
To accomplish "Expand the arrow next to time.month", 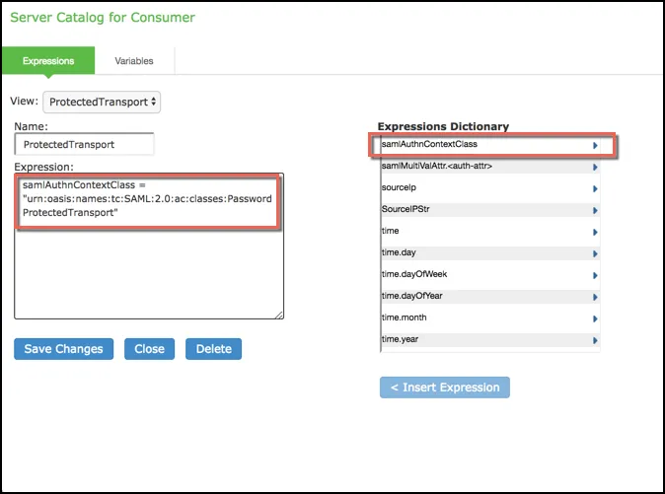I will (x=595, y=318).
